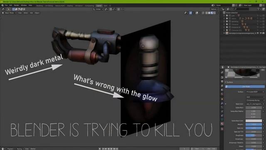Image resolution: width=266 pixels, height=150 pixels.
Task: Open the File menu
Action: point(6,5)
